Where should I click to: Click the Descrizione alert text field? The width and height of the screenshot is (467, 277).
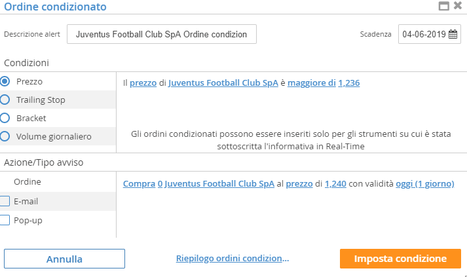coord(162,34)
